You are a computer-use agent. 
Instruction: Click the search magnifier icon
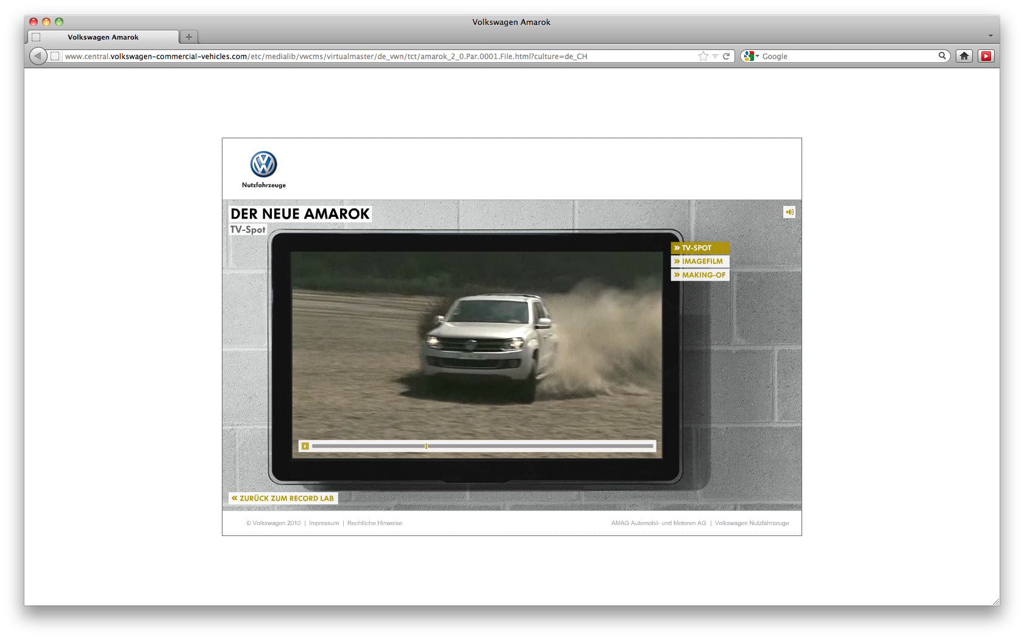(942, 56)
